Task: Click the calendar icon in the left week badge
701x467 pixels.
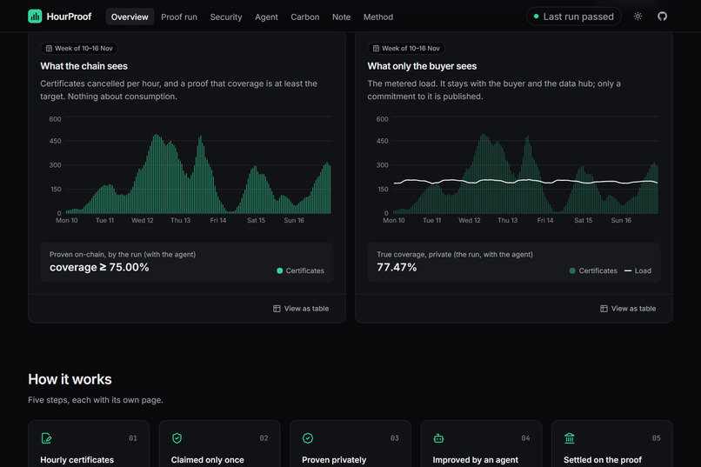Action: [50, 48]
